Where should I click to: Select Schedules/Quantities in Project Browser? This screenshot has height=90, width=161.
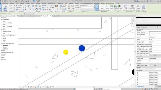7,52
